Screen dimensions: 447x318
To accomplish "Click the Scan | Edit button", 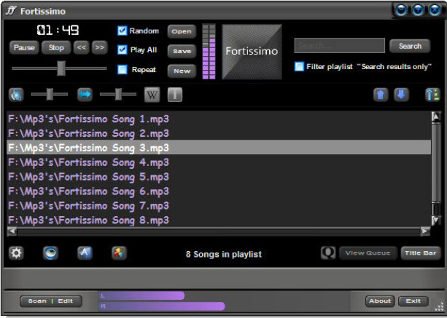I will click(x=50, y=301).
